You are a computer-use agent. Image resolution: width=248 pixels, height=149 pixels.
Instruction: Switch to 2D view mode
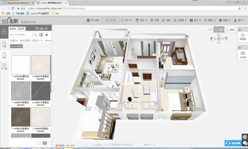click(x=208, y=30)
